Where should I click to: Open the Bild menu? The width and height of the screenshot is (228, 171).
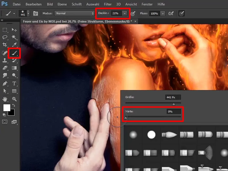point(50,4)
